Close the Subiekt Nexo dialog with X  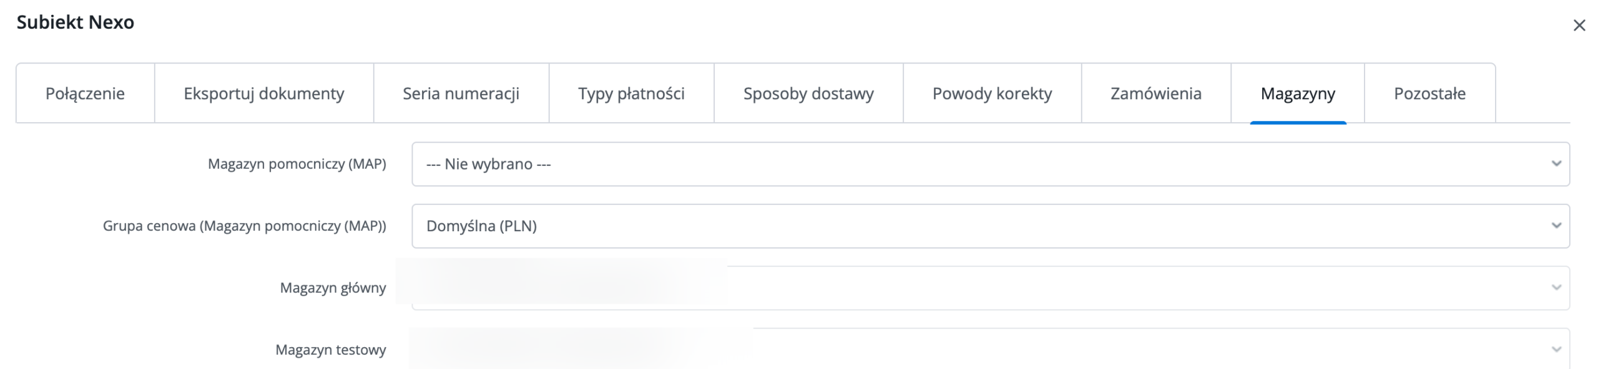coord(1579,26)
